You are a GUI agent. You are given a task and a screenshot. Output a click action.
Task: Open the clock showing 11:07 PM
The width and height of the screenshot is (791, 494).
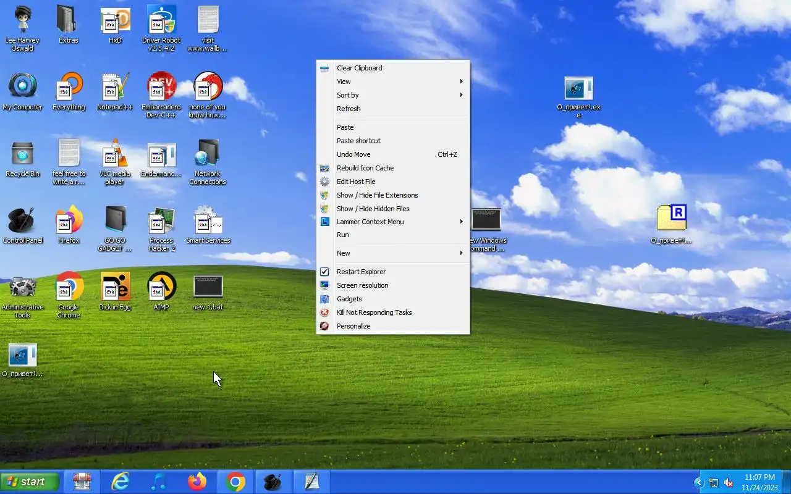[759, 482]
